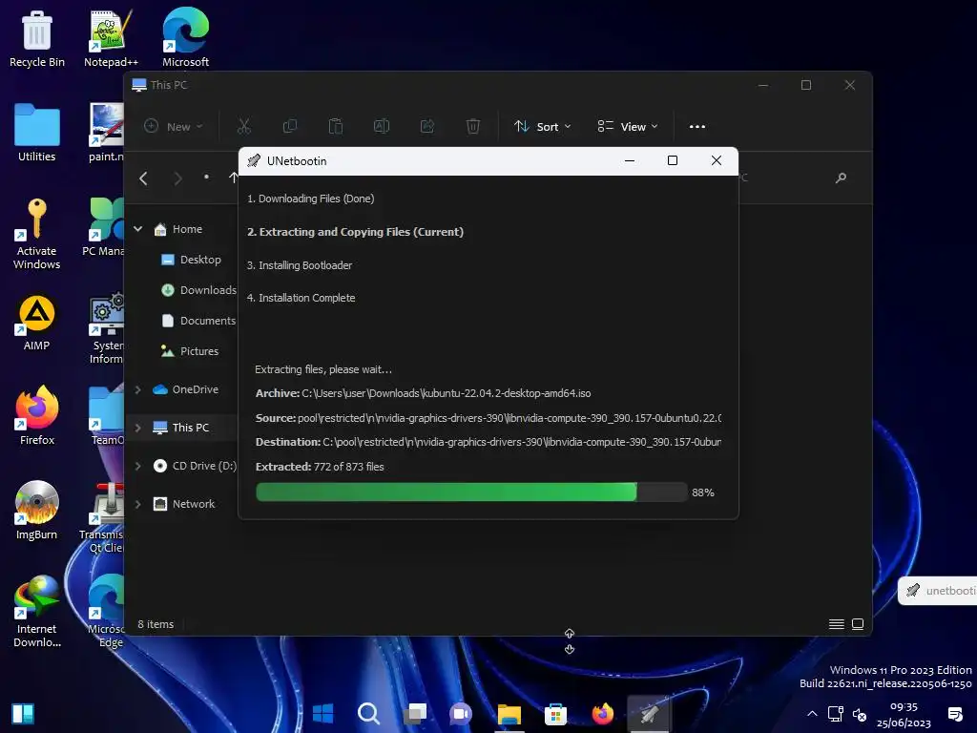Viewport: 977px width, 733px height.
Task: Click the UNetbootin extraction progress bar
Action: click(x=471, y=492)
